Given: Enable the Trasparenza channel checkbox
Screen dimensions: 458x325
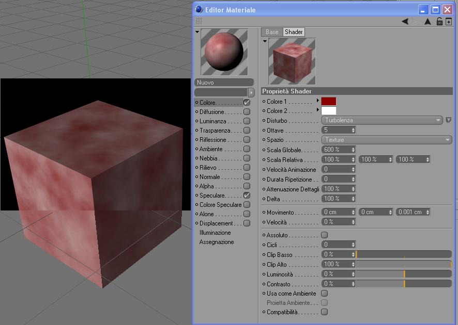Looking at the screenshot, I should click(247, 131).
